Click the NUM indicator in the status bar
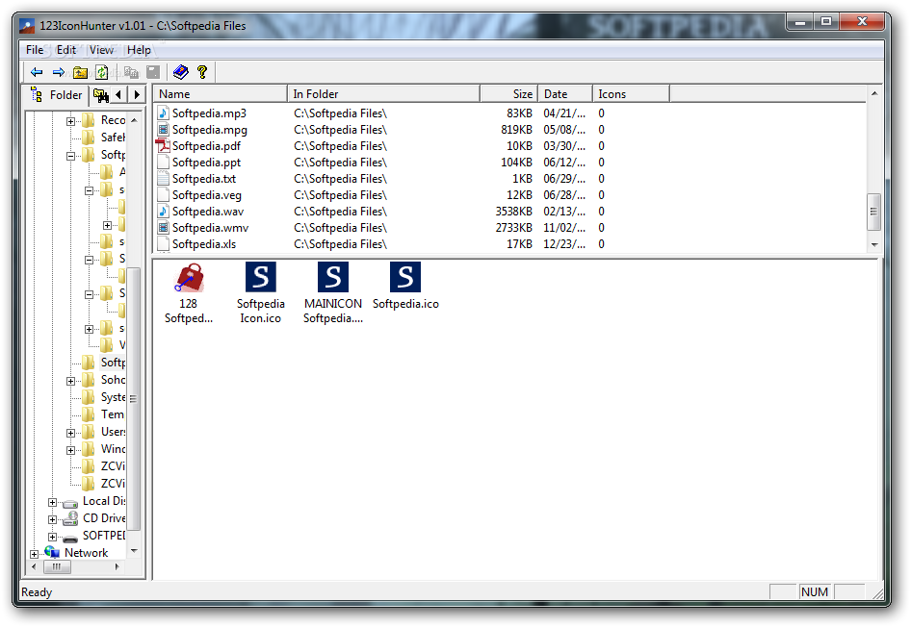Viewport: 911px width, 627px height. click(815, 592)
